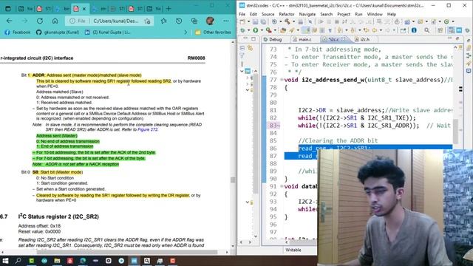Open File Explorer from the taskbar
The width and height of the screenshot is (473, 266).
tap(57, 261)
